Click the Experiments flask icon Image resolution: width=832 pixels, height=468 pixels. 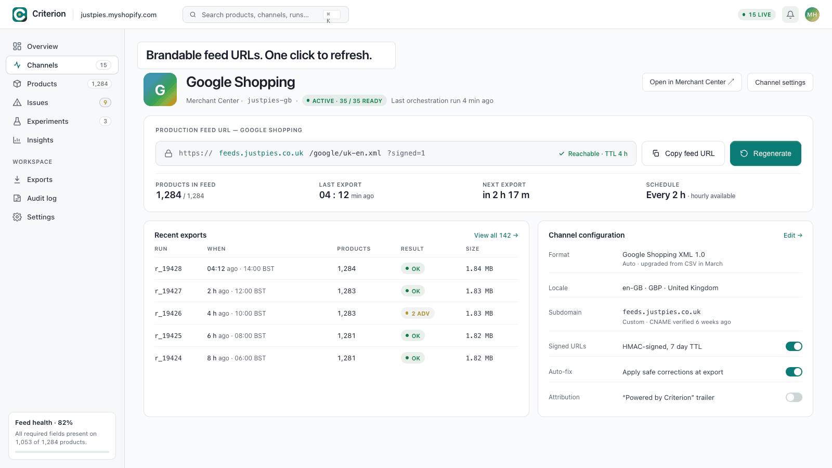point(17,121)
